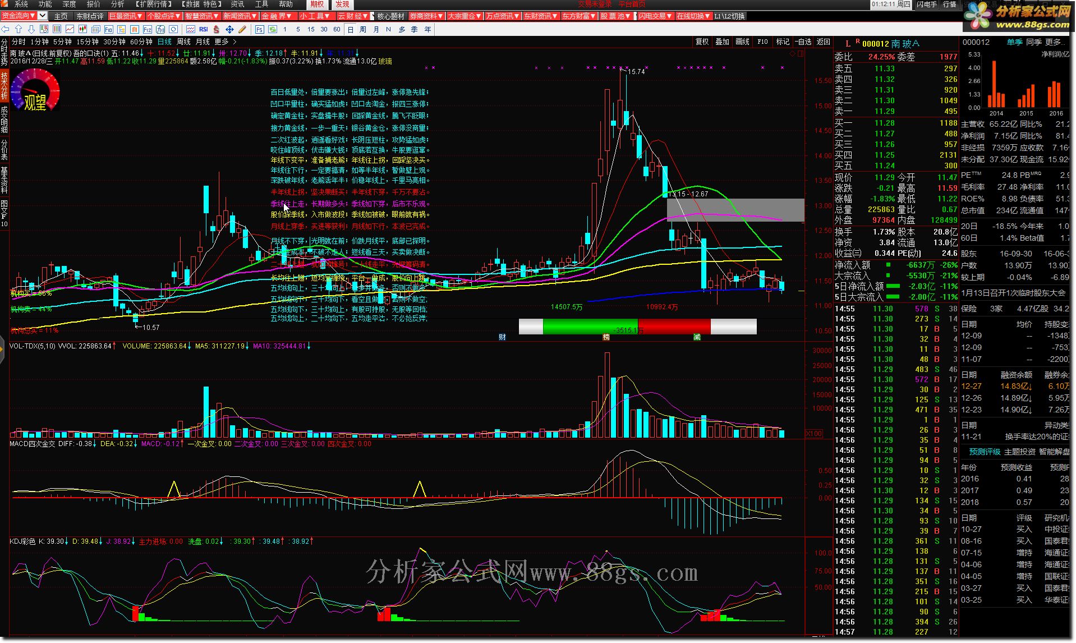Click the gray rectangle on price chart
This screenshot has width=1076, height=643.
pyautogui.click(x=735, y=210)
